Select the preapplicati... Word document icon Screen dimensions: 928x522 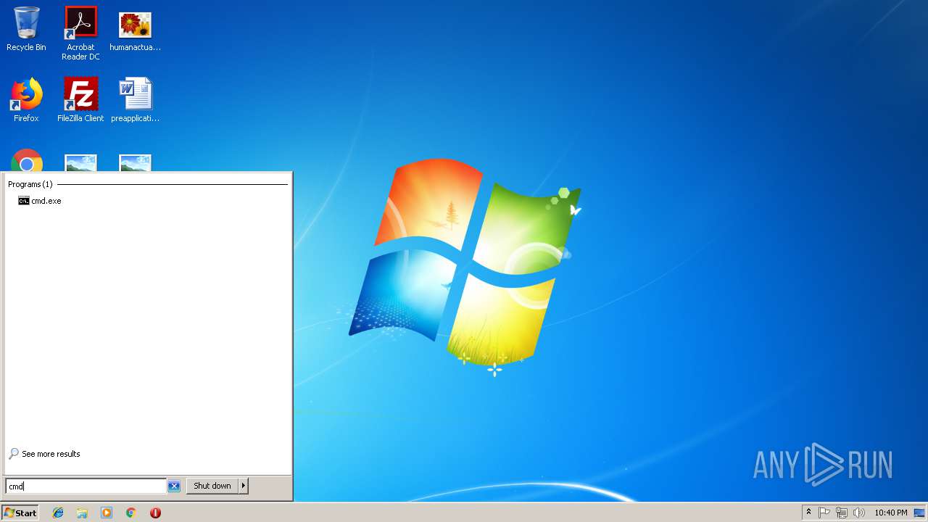click(135, 100)
